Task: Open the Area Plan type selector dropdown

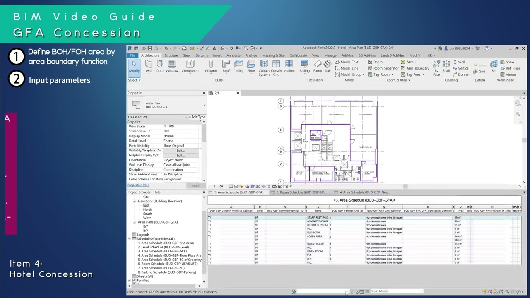Action: (205, 105)
